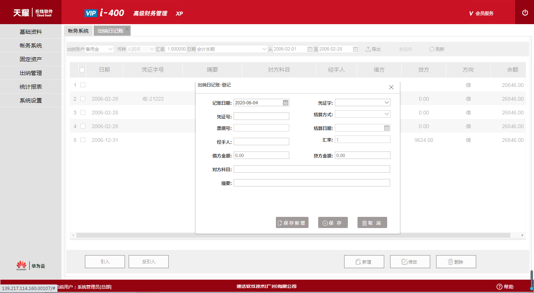This screenshot has height=293, width=534.
Task: Click the 删除 button below the table
Action: pos(456,261)
